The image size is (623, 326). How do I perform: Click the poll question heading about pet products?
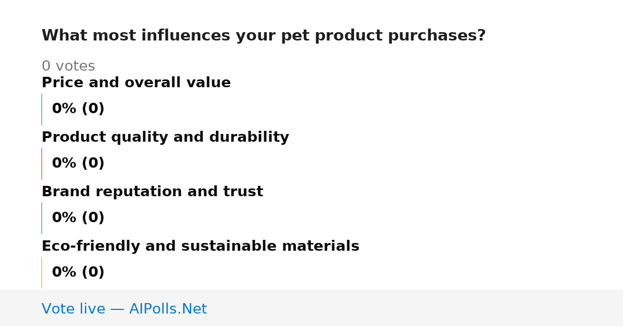264,36
